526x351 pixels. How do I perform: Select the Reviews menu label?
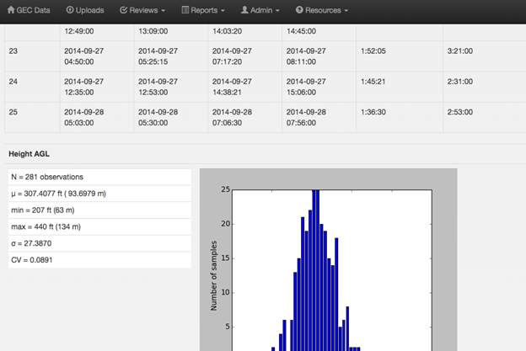(143, 10)
